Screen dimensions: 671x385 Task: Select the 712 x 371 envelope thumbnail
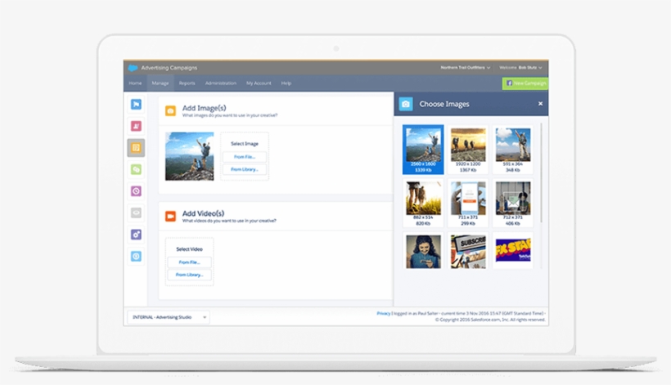coord(513,203)
